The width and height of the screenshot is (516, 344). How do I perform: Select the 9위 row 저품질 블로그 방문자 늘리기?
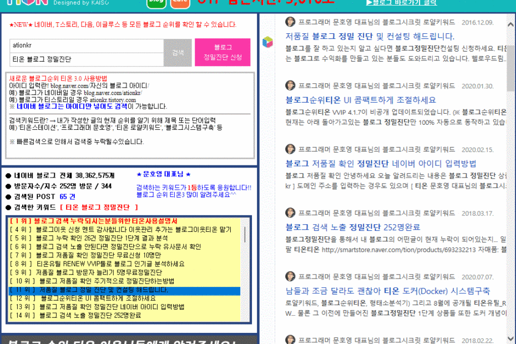coord(124,272)
